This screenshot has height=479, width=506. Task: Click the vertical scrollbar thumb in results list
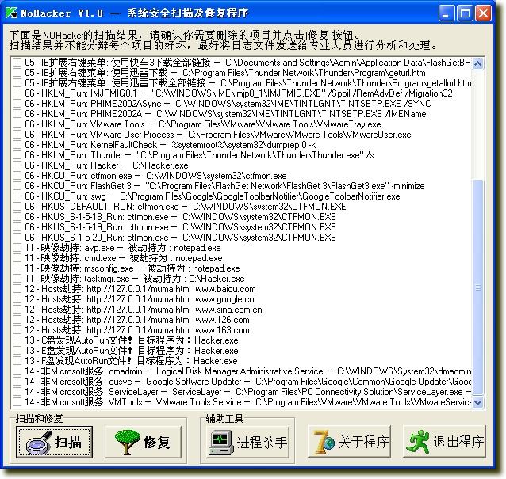click(477, 287)
